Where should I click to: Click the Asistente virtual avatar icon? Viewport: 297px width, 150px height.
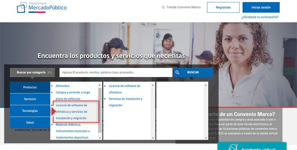pos(233,147)
